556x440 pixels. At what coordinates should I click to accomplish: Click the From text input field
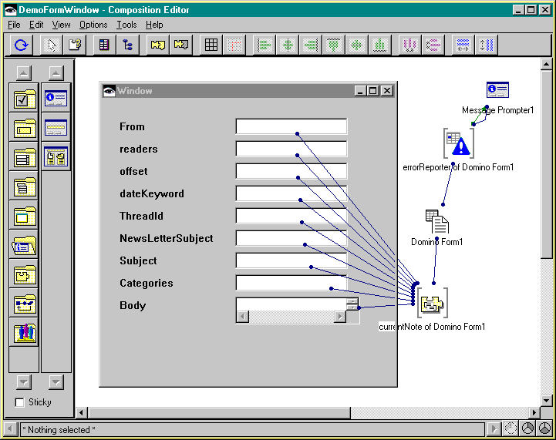(x=291, y=126)
